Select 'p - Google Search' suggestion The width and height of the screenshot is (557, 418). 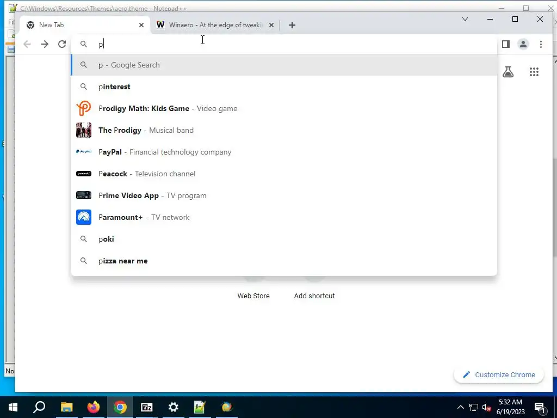tap(284, 65)
